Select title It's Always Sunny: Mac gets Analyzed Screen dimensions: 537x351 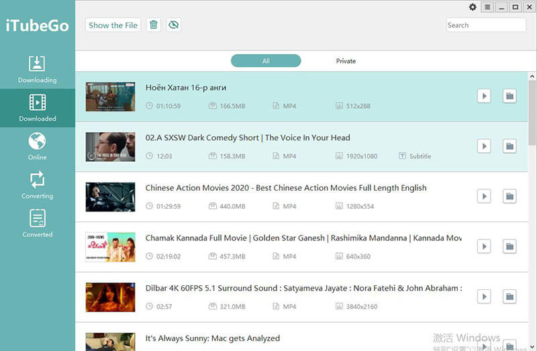pyautogui.click(x=212, y=338)
